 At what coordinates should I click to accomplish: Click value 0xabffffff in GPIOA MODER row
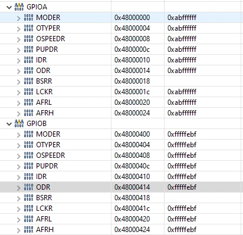tap(182, 18)
